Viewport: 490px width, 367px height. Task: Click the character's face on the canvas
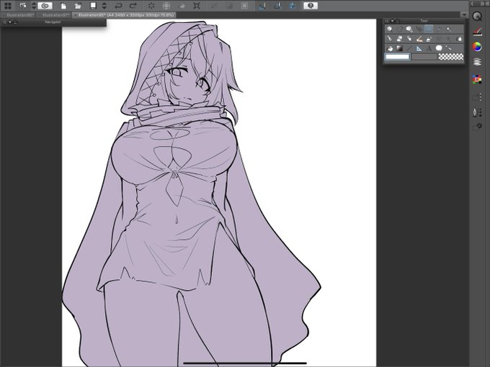click(x=187, y=83)
